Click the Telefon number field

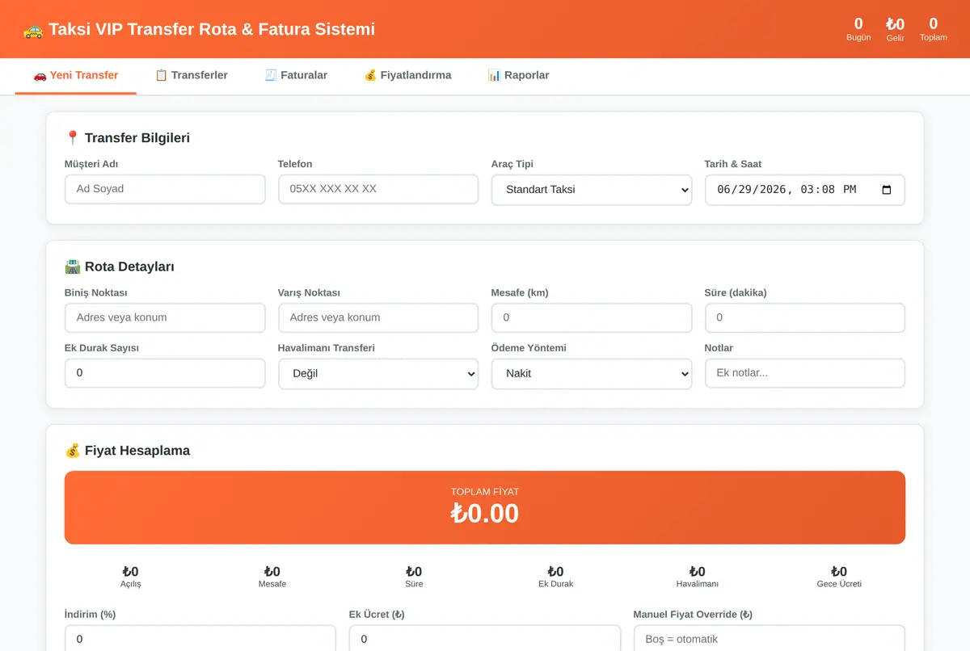click(378, 189)
